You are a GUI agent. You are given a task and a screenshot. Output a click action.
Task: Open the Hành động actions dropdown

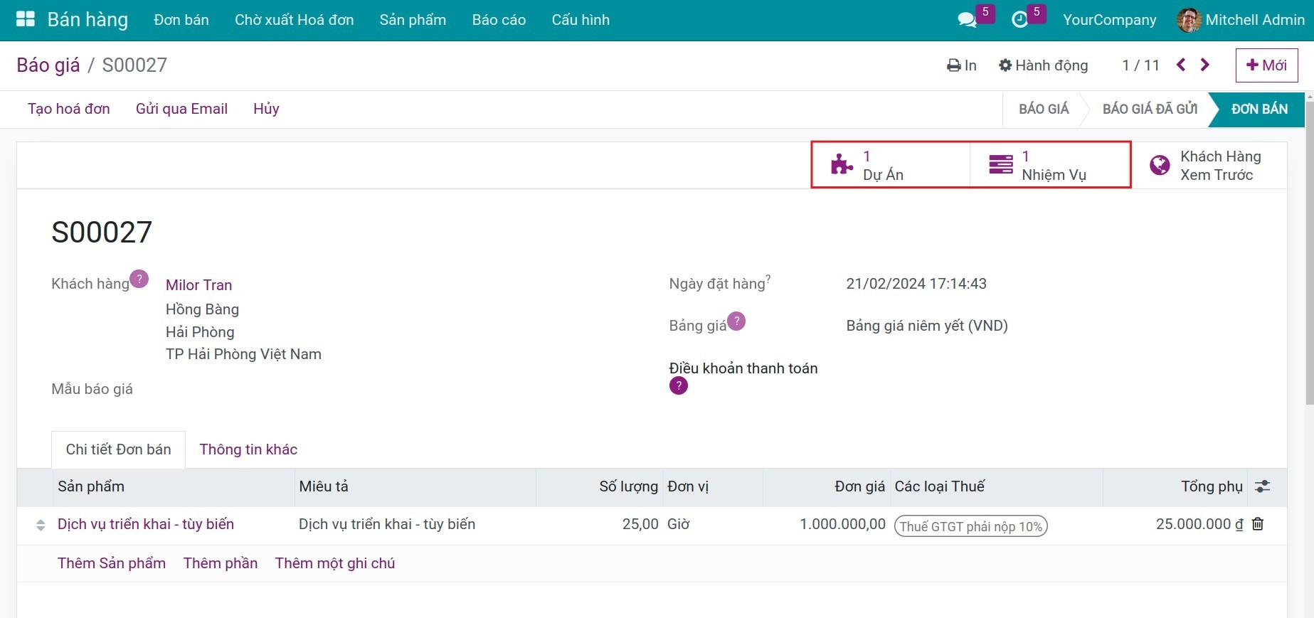[x=1043, y=65]
